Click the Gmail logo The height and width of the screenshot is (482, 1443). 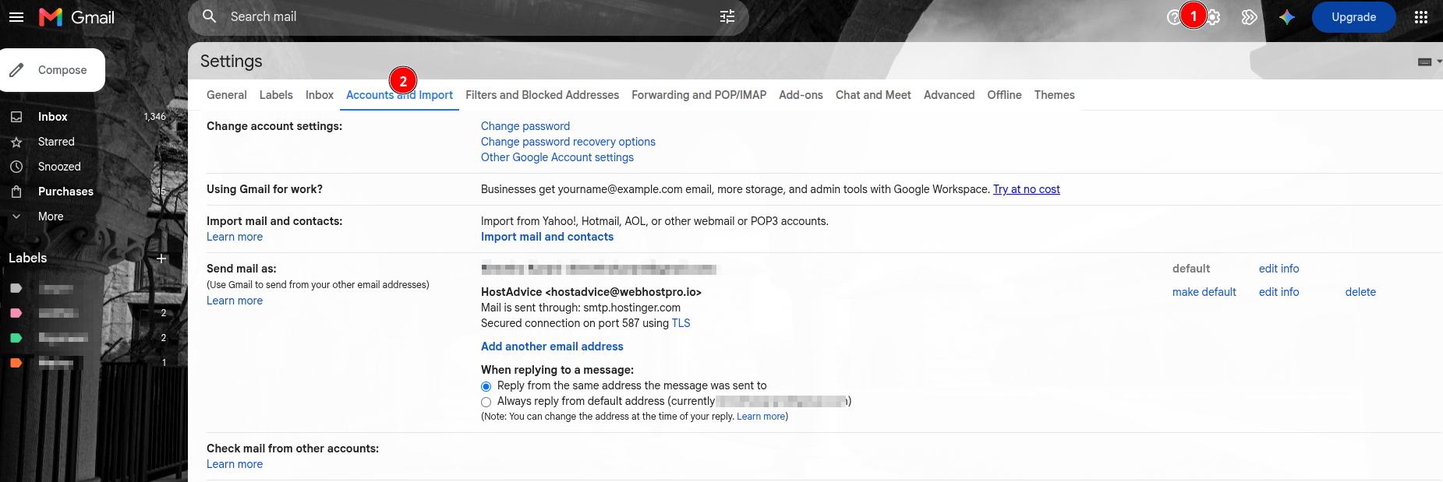pos(76,17)
